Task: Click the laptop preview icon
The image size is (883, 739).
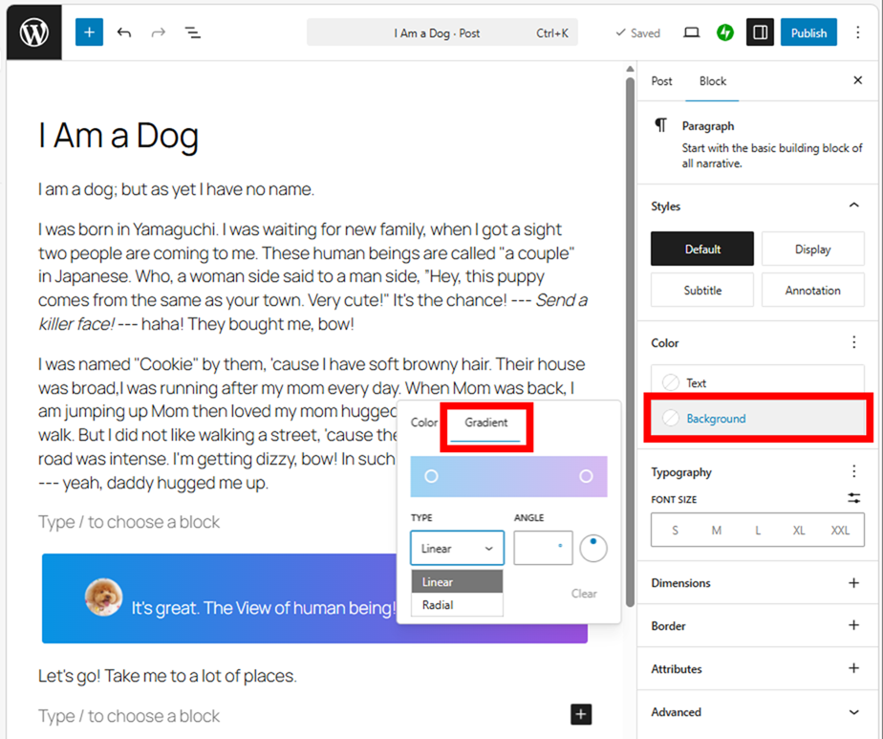Action: point(691,33)
